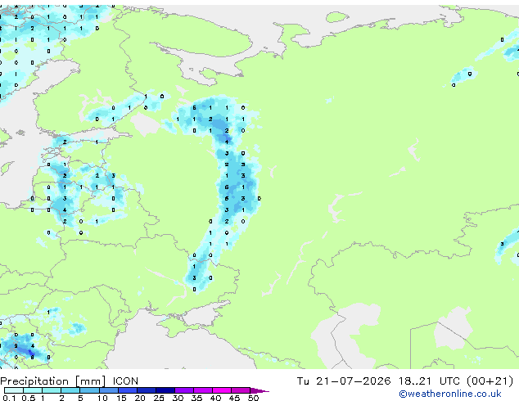
Task: Select the 5 to 10 mm legend swatch
Action: click(x=89, y=390)
